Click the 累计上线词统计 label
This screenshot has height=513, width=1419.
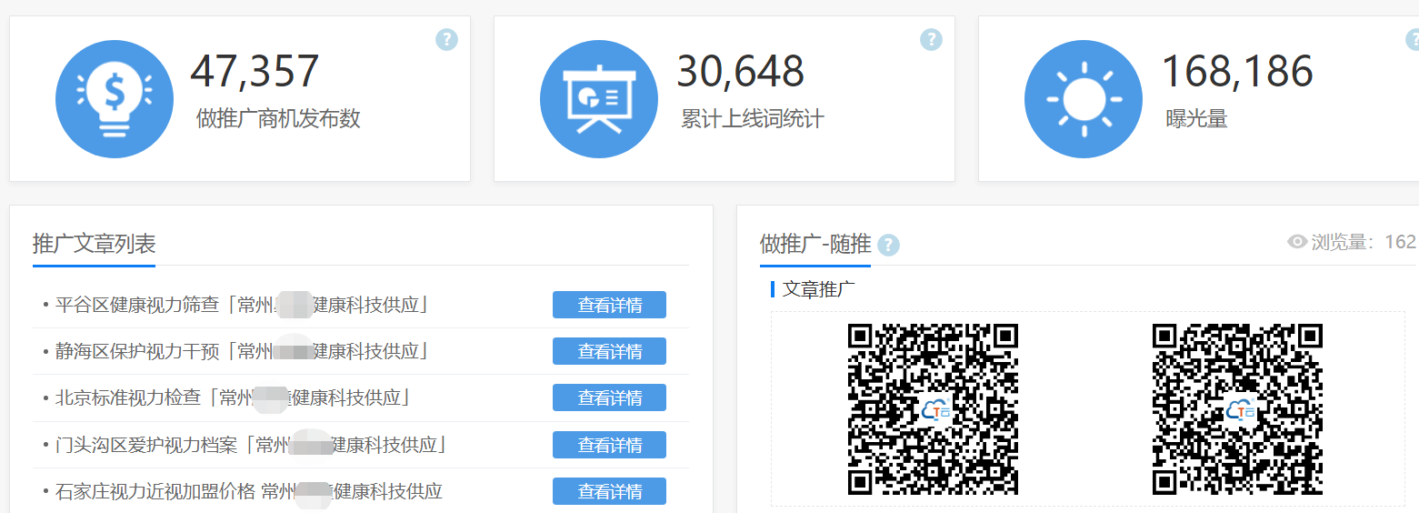click(x=753, y=119)
